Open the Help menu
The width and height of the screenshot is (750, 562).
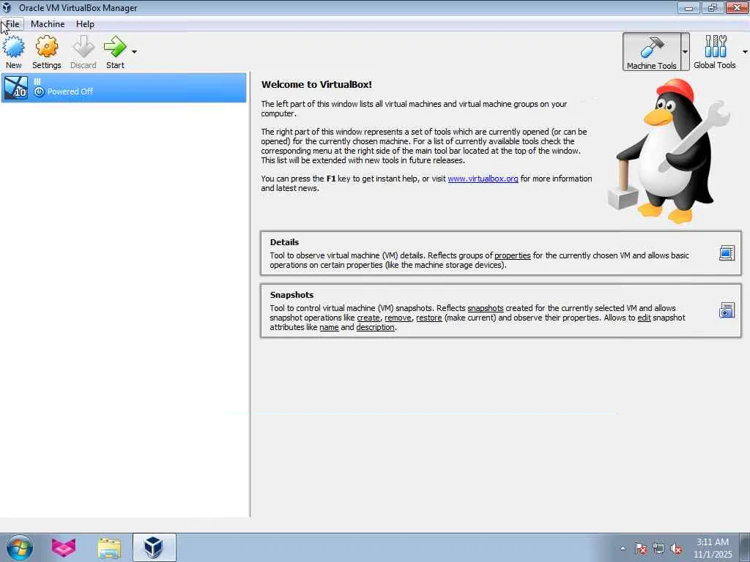85,24
